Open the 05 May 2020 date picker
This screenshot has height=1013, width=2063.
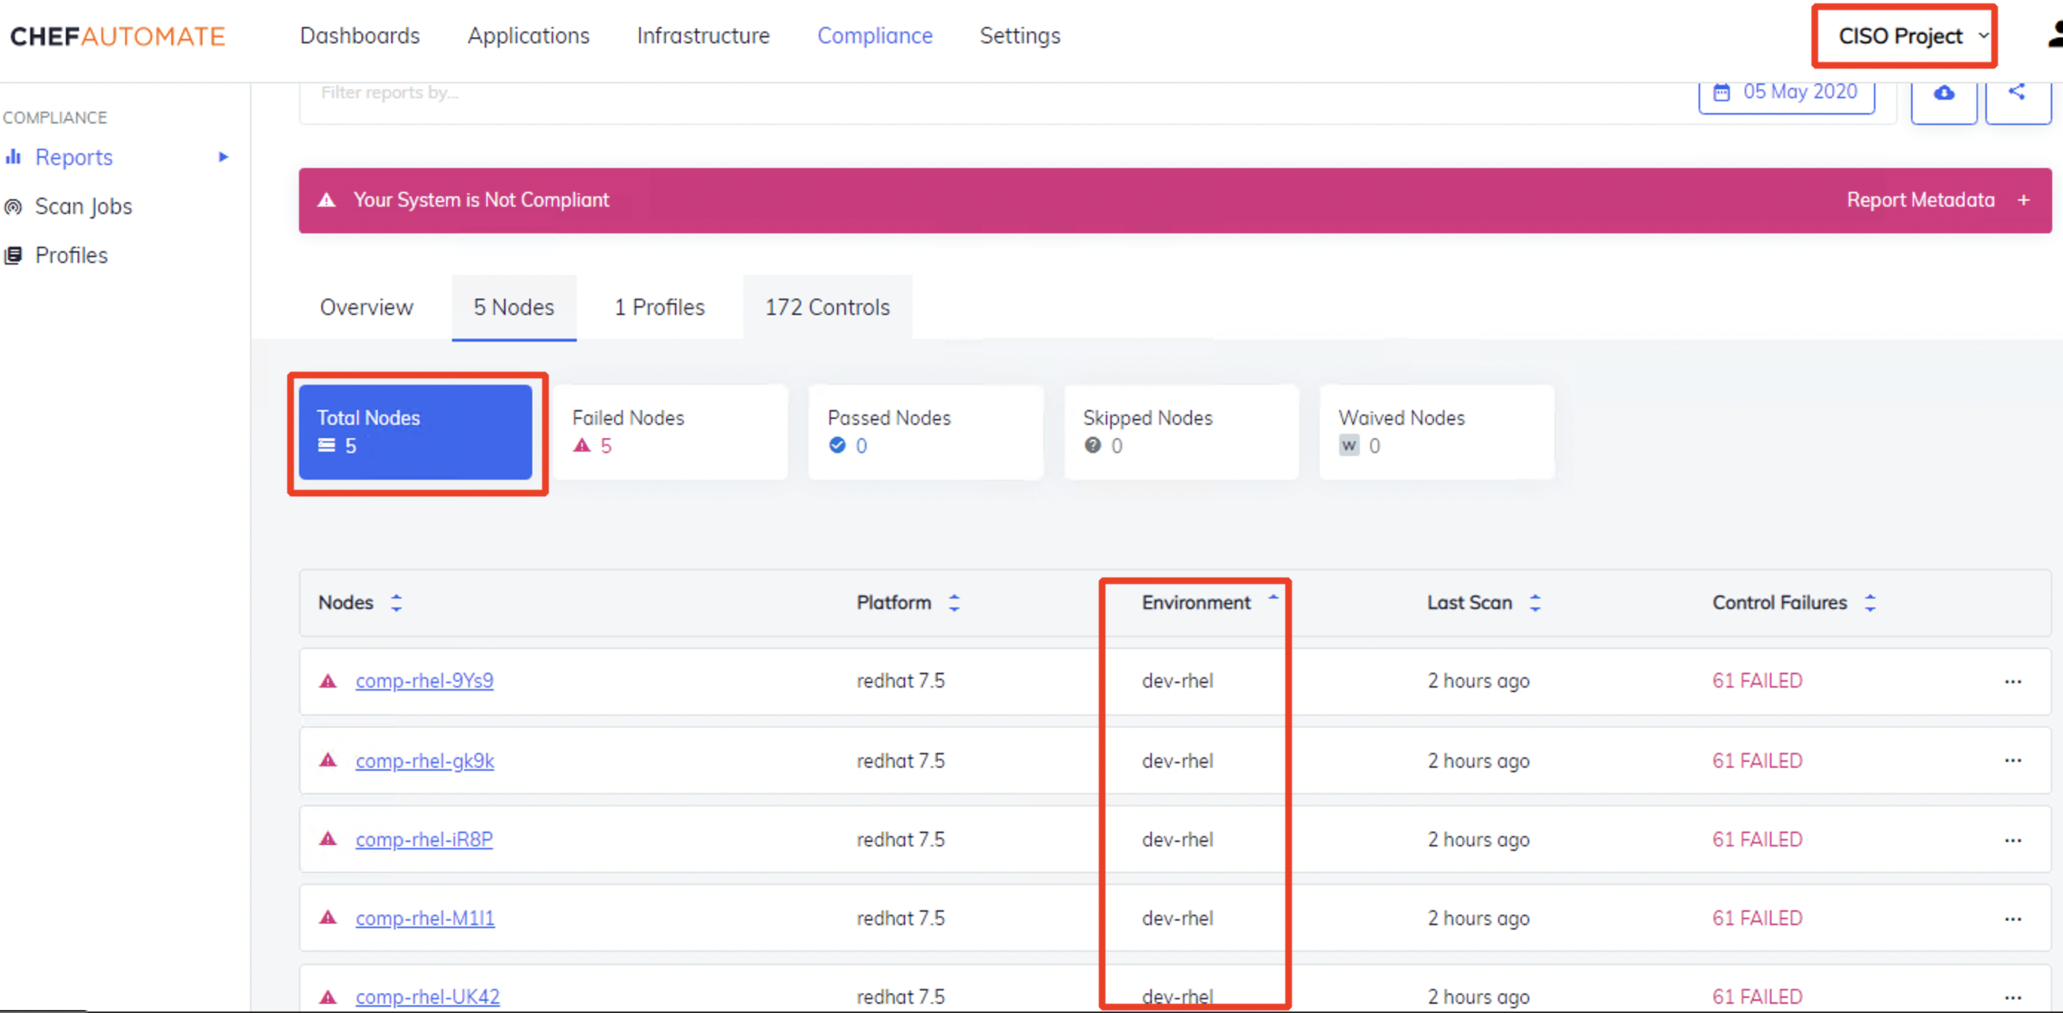[x=1786, y=93]
